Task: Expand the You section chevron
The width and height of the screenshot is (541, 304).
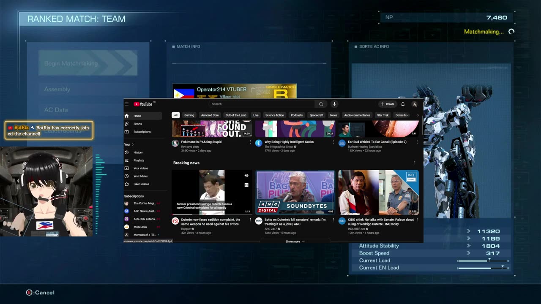Action: click(x=133, y=144)
